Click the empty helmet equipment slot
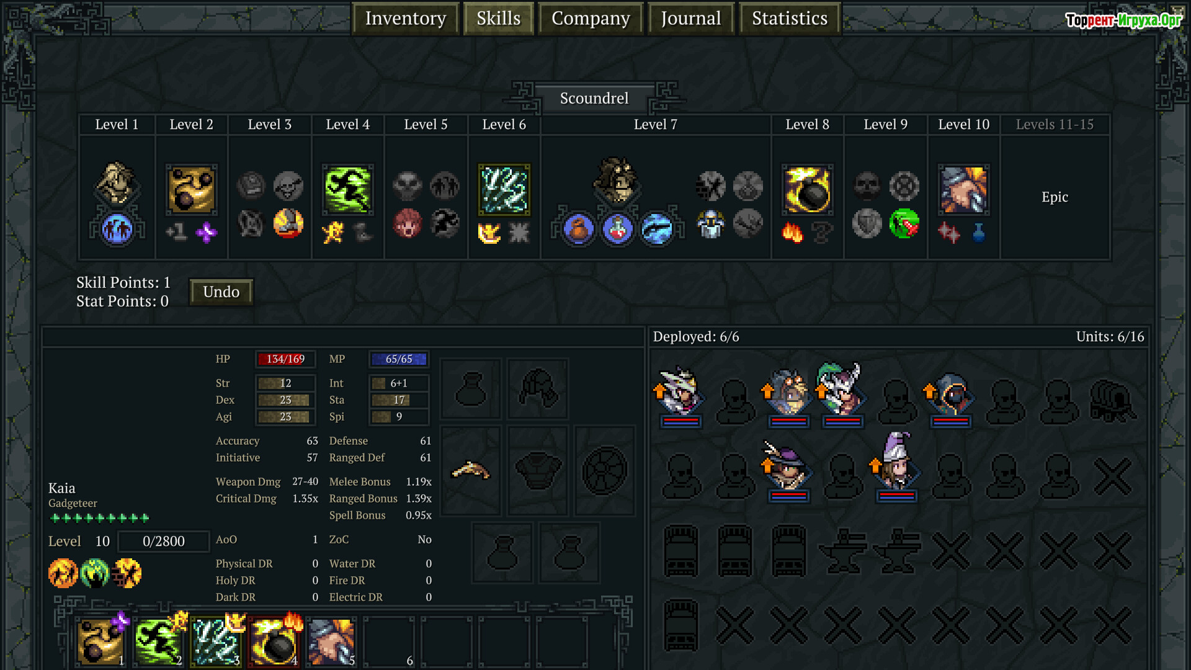 click(537, 389)
